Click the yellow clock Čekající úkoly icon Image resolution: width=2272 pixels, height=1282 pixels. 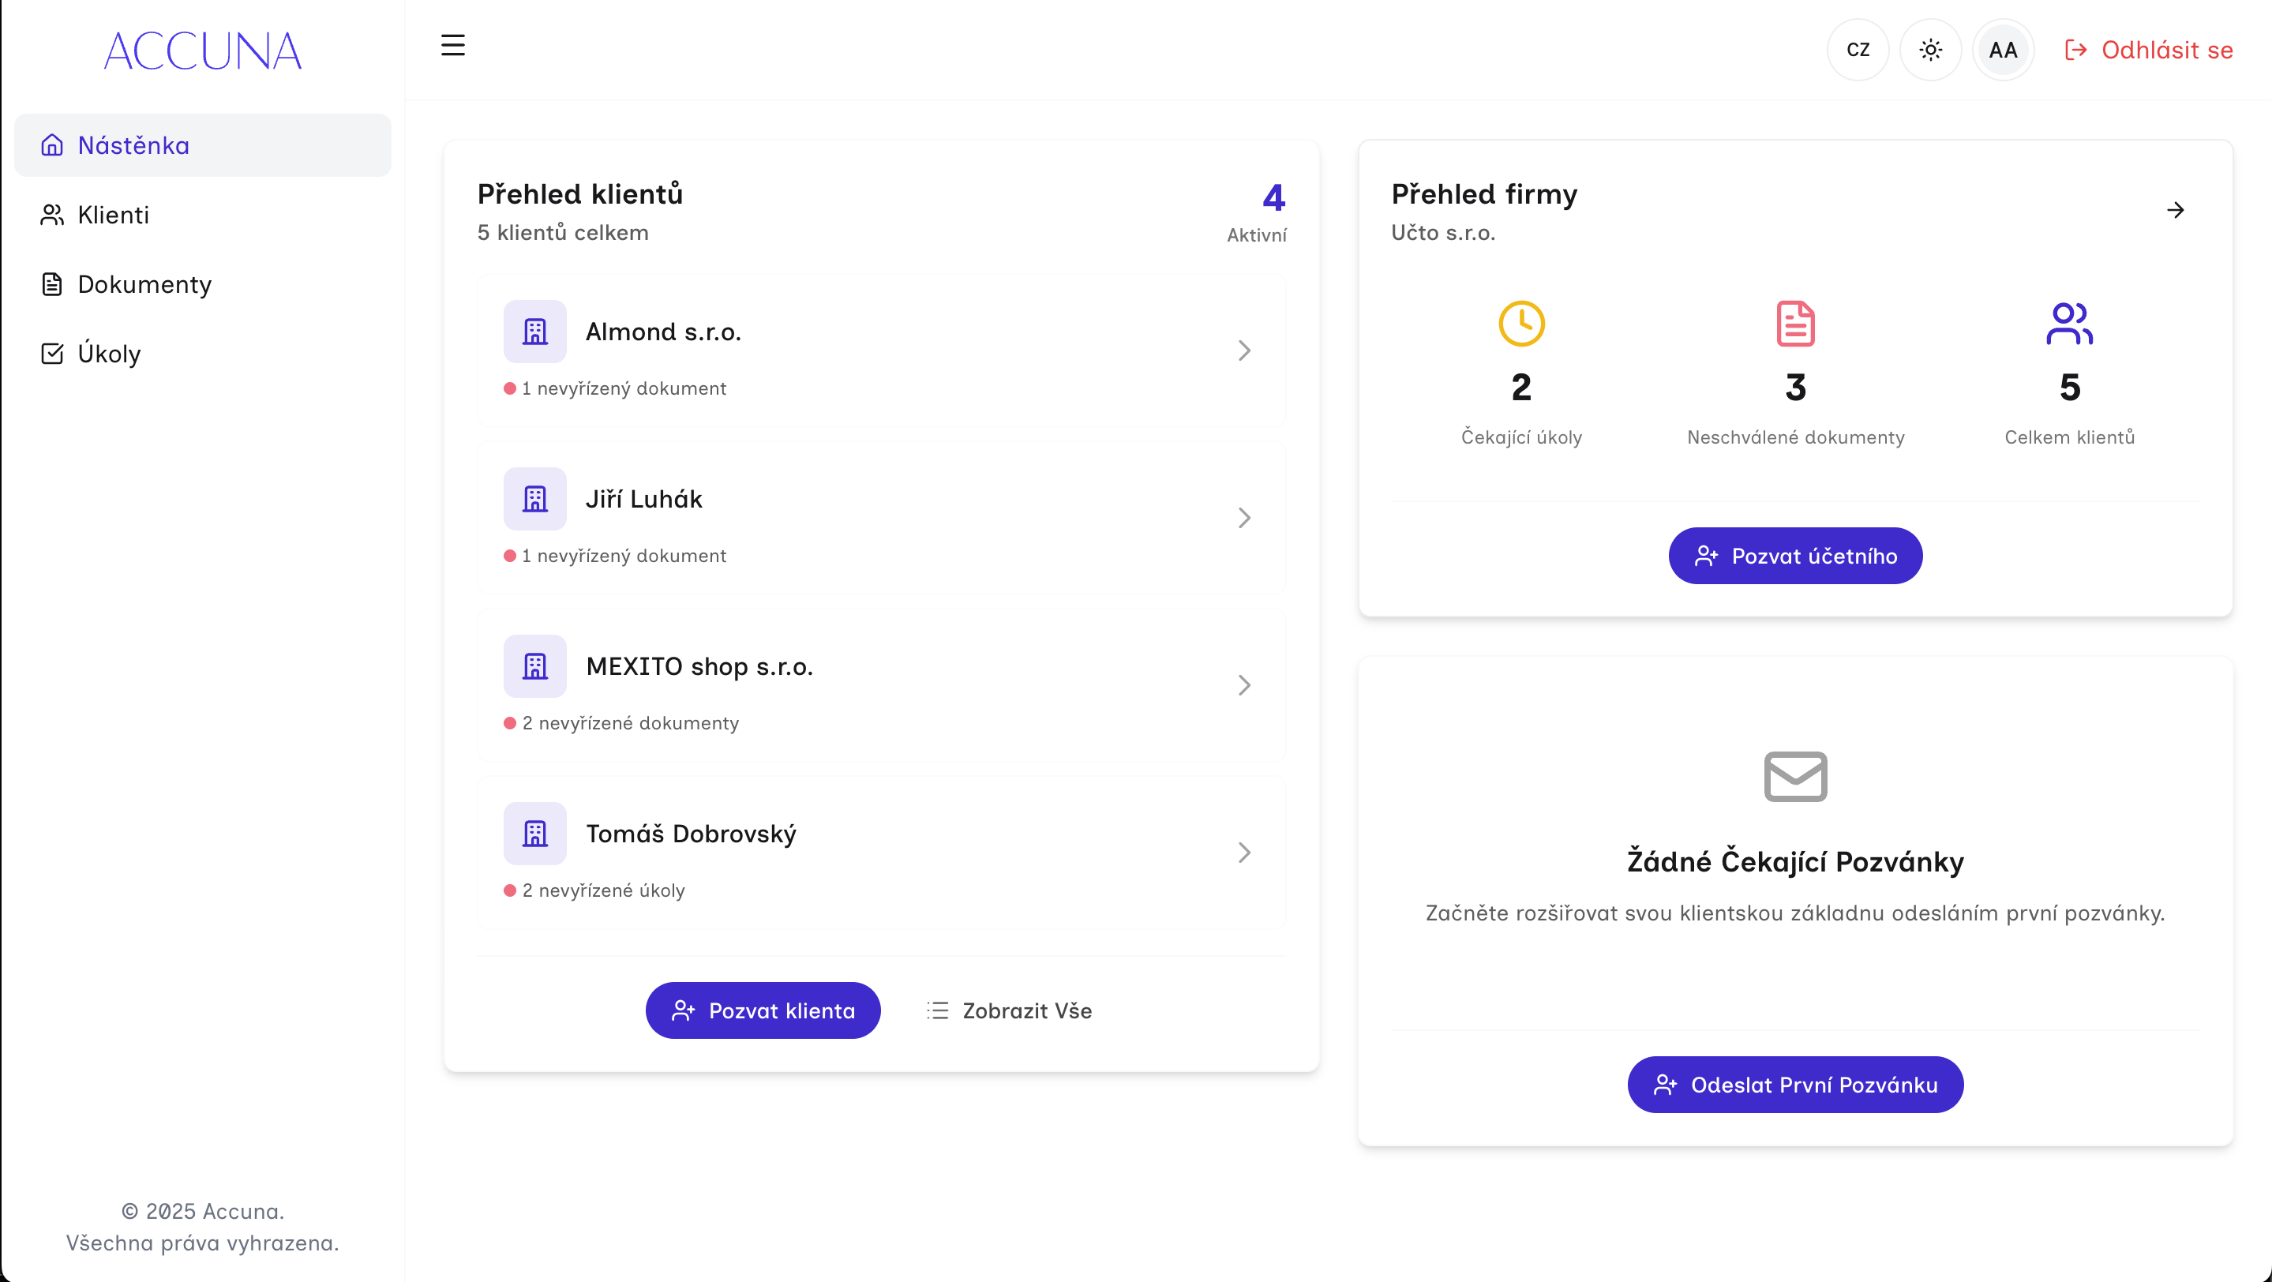1520,324
